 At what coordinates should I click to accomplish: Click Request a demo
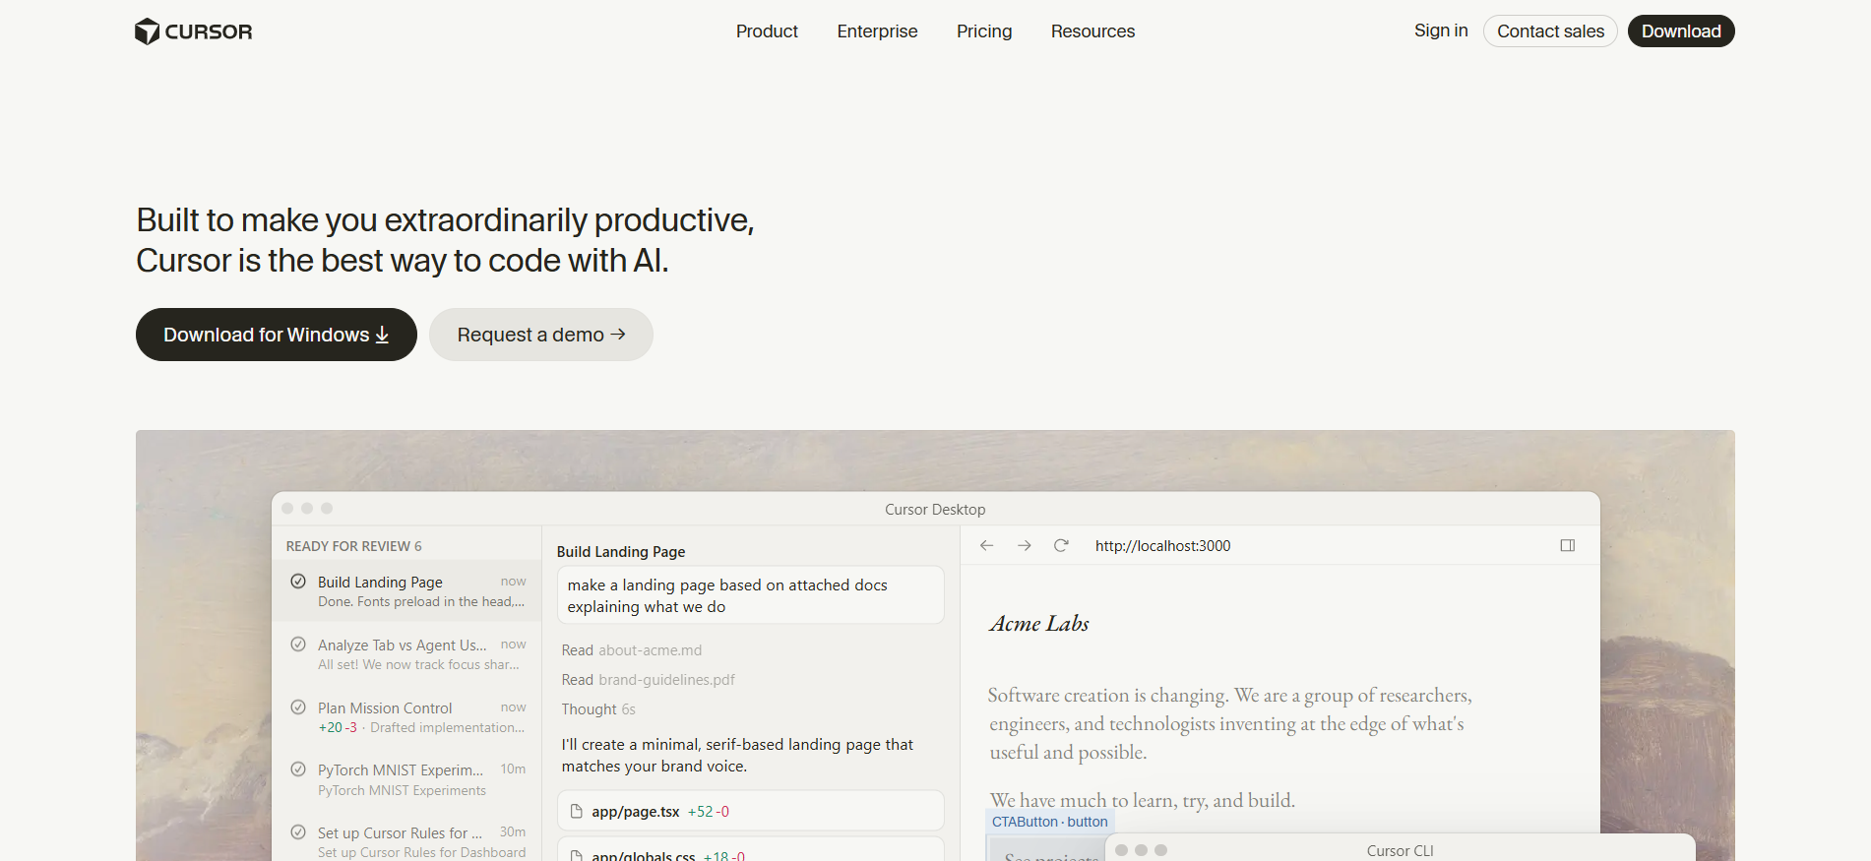[x=541, y=335]
